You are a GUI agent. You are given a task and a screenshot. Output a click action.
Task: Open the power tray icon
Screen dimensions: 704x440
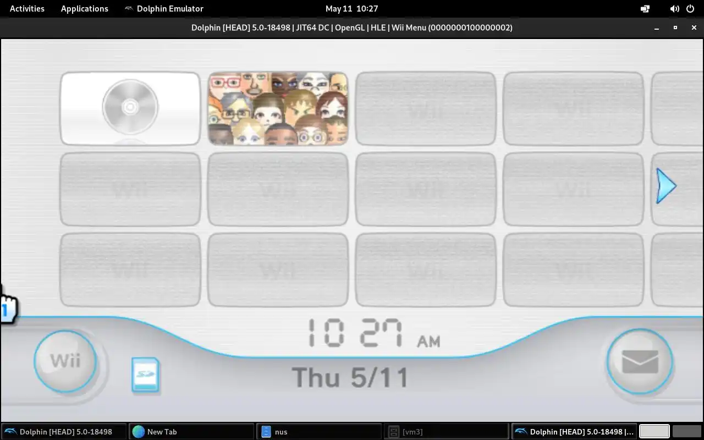coord(691,9)
